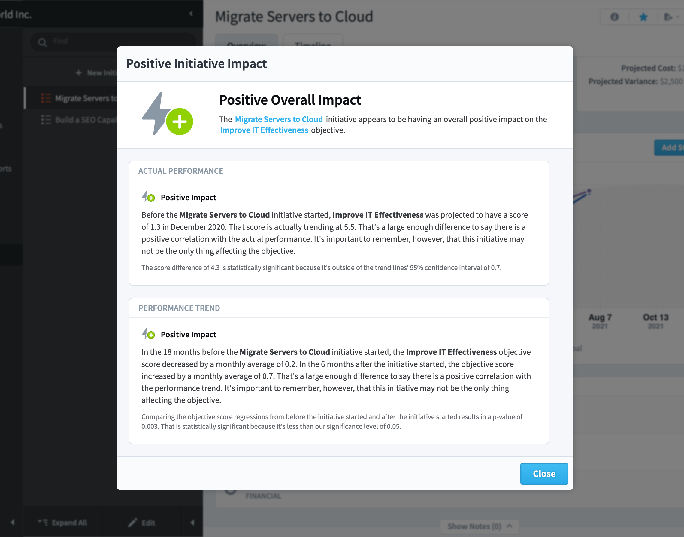Click the large positive impact lightning icon
684x537 pixels.
pyautogui.click(x=167, y=113)
